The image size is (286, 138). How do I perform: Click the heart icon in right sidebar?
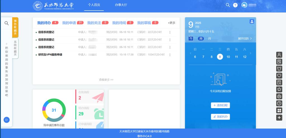pos(279,75)
